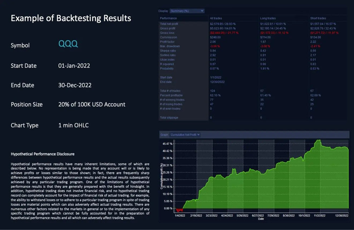Select the Total slippage row label
354x230 pixels.
tap(169, 118)
